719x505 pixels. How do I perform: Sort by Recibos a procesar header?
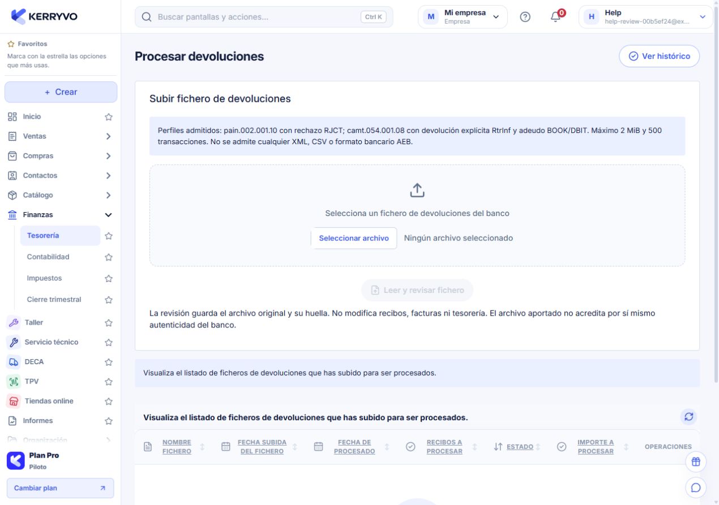(x=444, y=447)
